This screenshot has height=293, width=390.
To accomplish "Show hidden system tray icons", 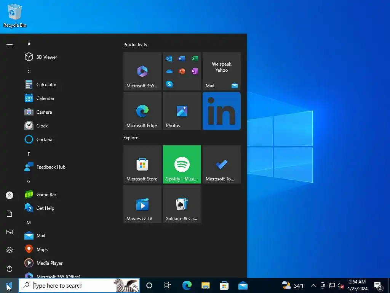I will point(313,285).
